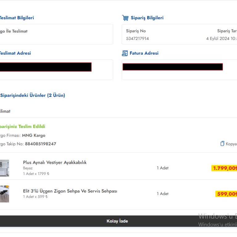Open the Plus Aynalı Vestiyer product thumbnail
The width and height of the screenshot is (237, 237).
(x=4, y=168)
